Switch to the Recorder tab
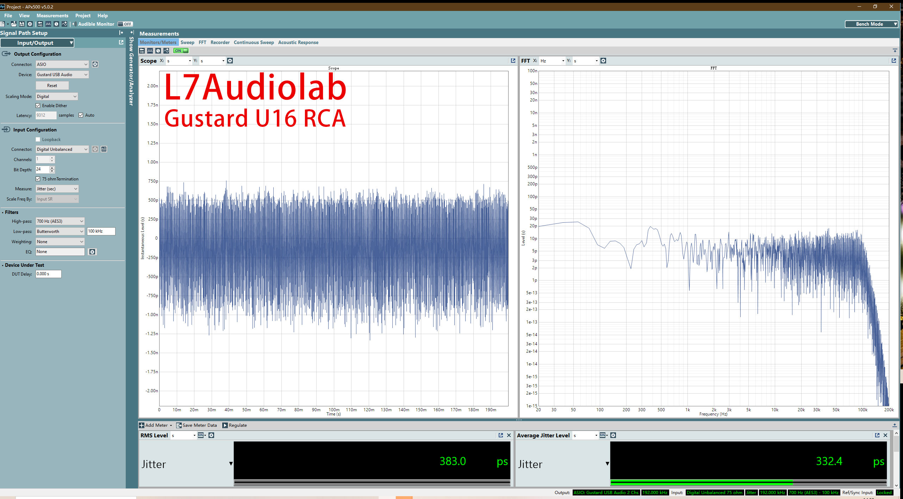 click(x=220, y=42)
